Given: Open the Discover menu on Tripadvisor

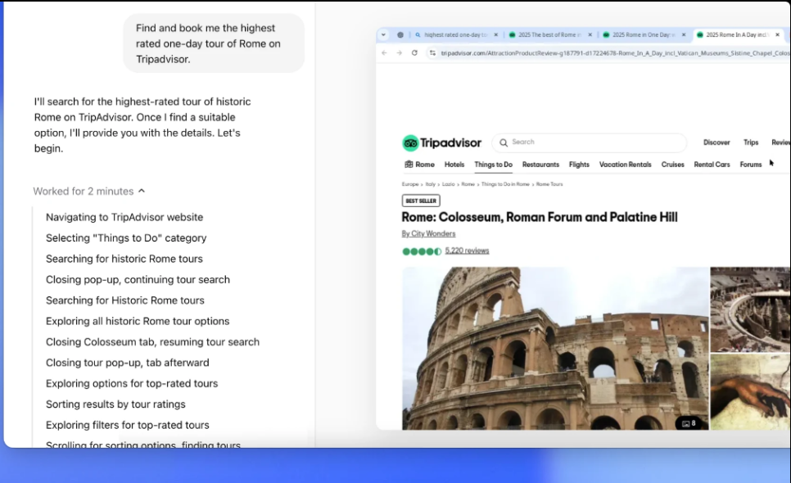Looking at the screenshot, I should click(x=716, y=142).
